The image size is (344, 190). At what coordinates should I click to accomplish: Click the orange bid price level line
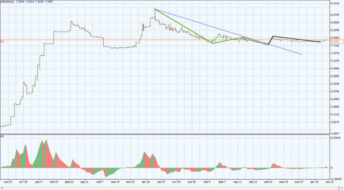(164, 40)
